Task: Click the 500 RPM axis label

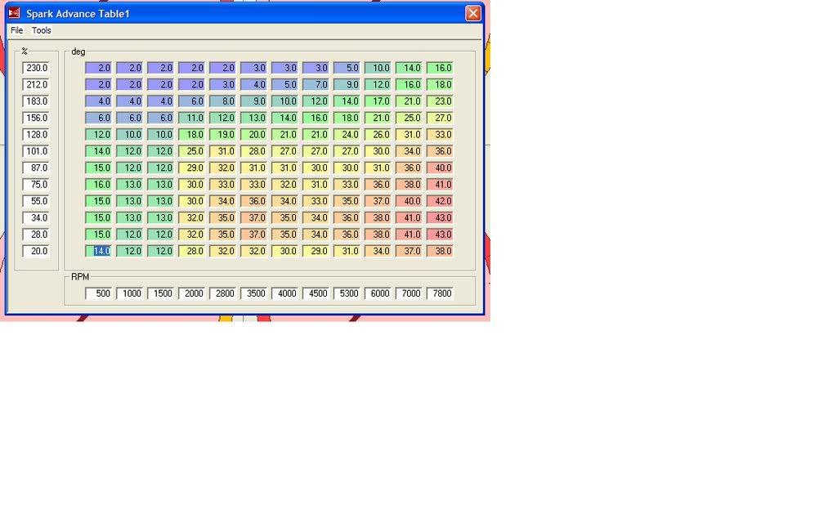Action: pyautogui.click(x=100, y=293)
